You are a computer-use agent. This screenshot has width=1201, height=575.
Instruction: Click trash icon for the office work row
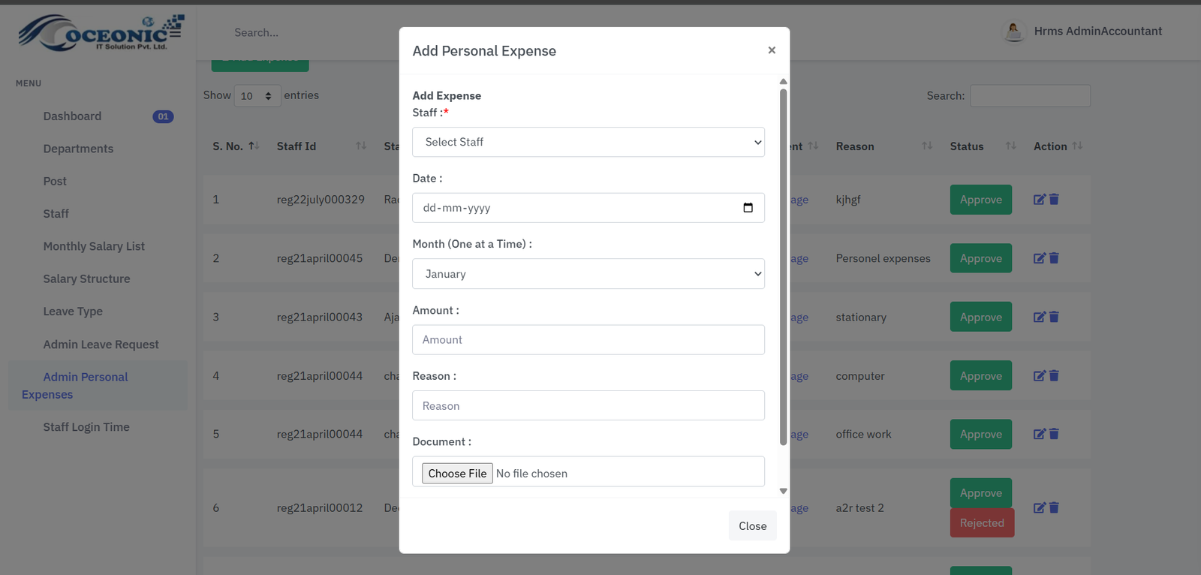coord(1054,435)
